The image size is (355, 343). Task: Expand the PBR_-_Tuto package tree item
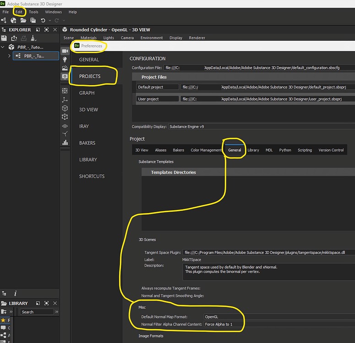3,47
